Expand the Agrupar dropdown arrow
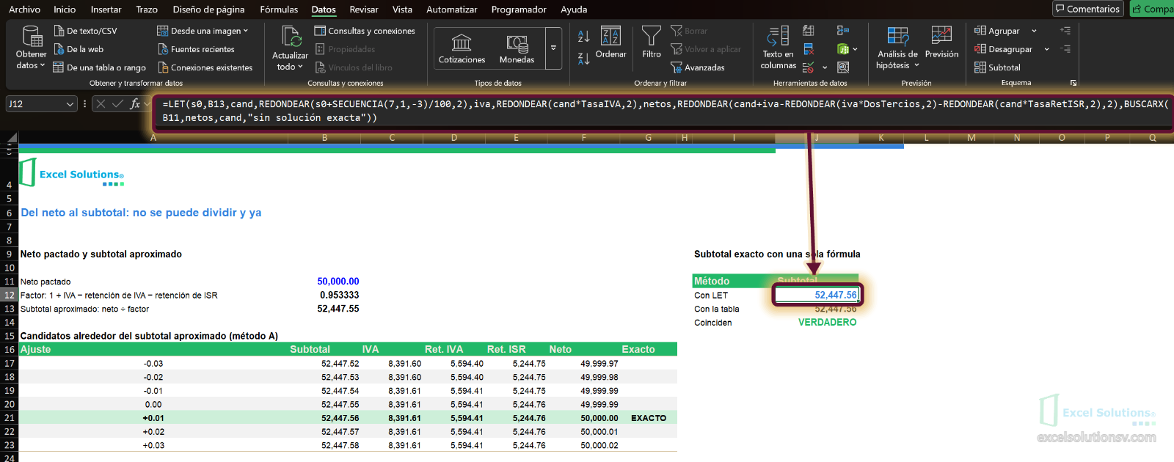 pyautogui.click(x=1034, y=31)
